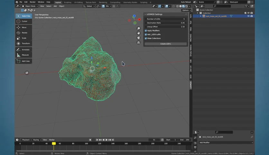Switch to the Sculpting workspace tab

68,2
